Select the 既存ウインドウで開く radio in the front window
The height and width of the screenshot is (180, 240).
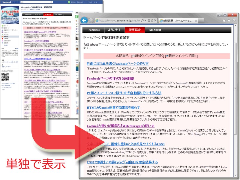(x=167, y=56)
